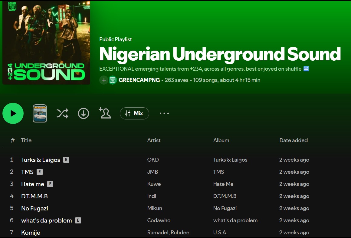Play the Nigerian Underground Sound playlist
The image size is (351, 238).
click(x=13, y=113)
